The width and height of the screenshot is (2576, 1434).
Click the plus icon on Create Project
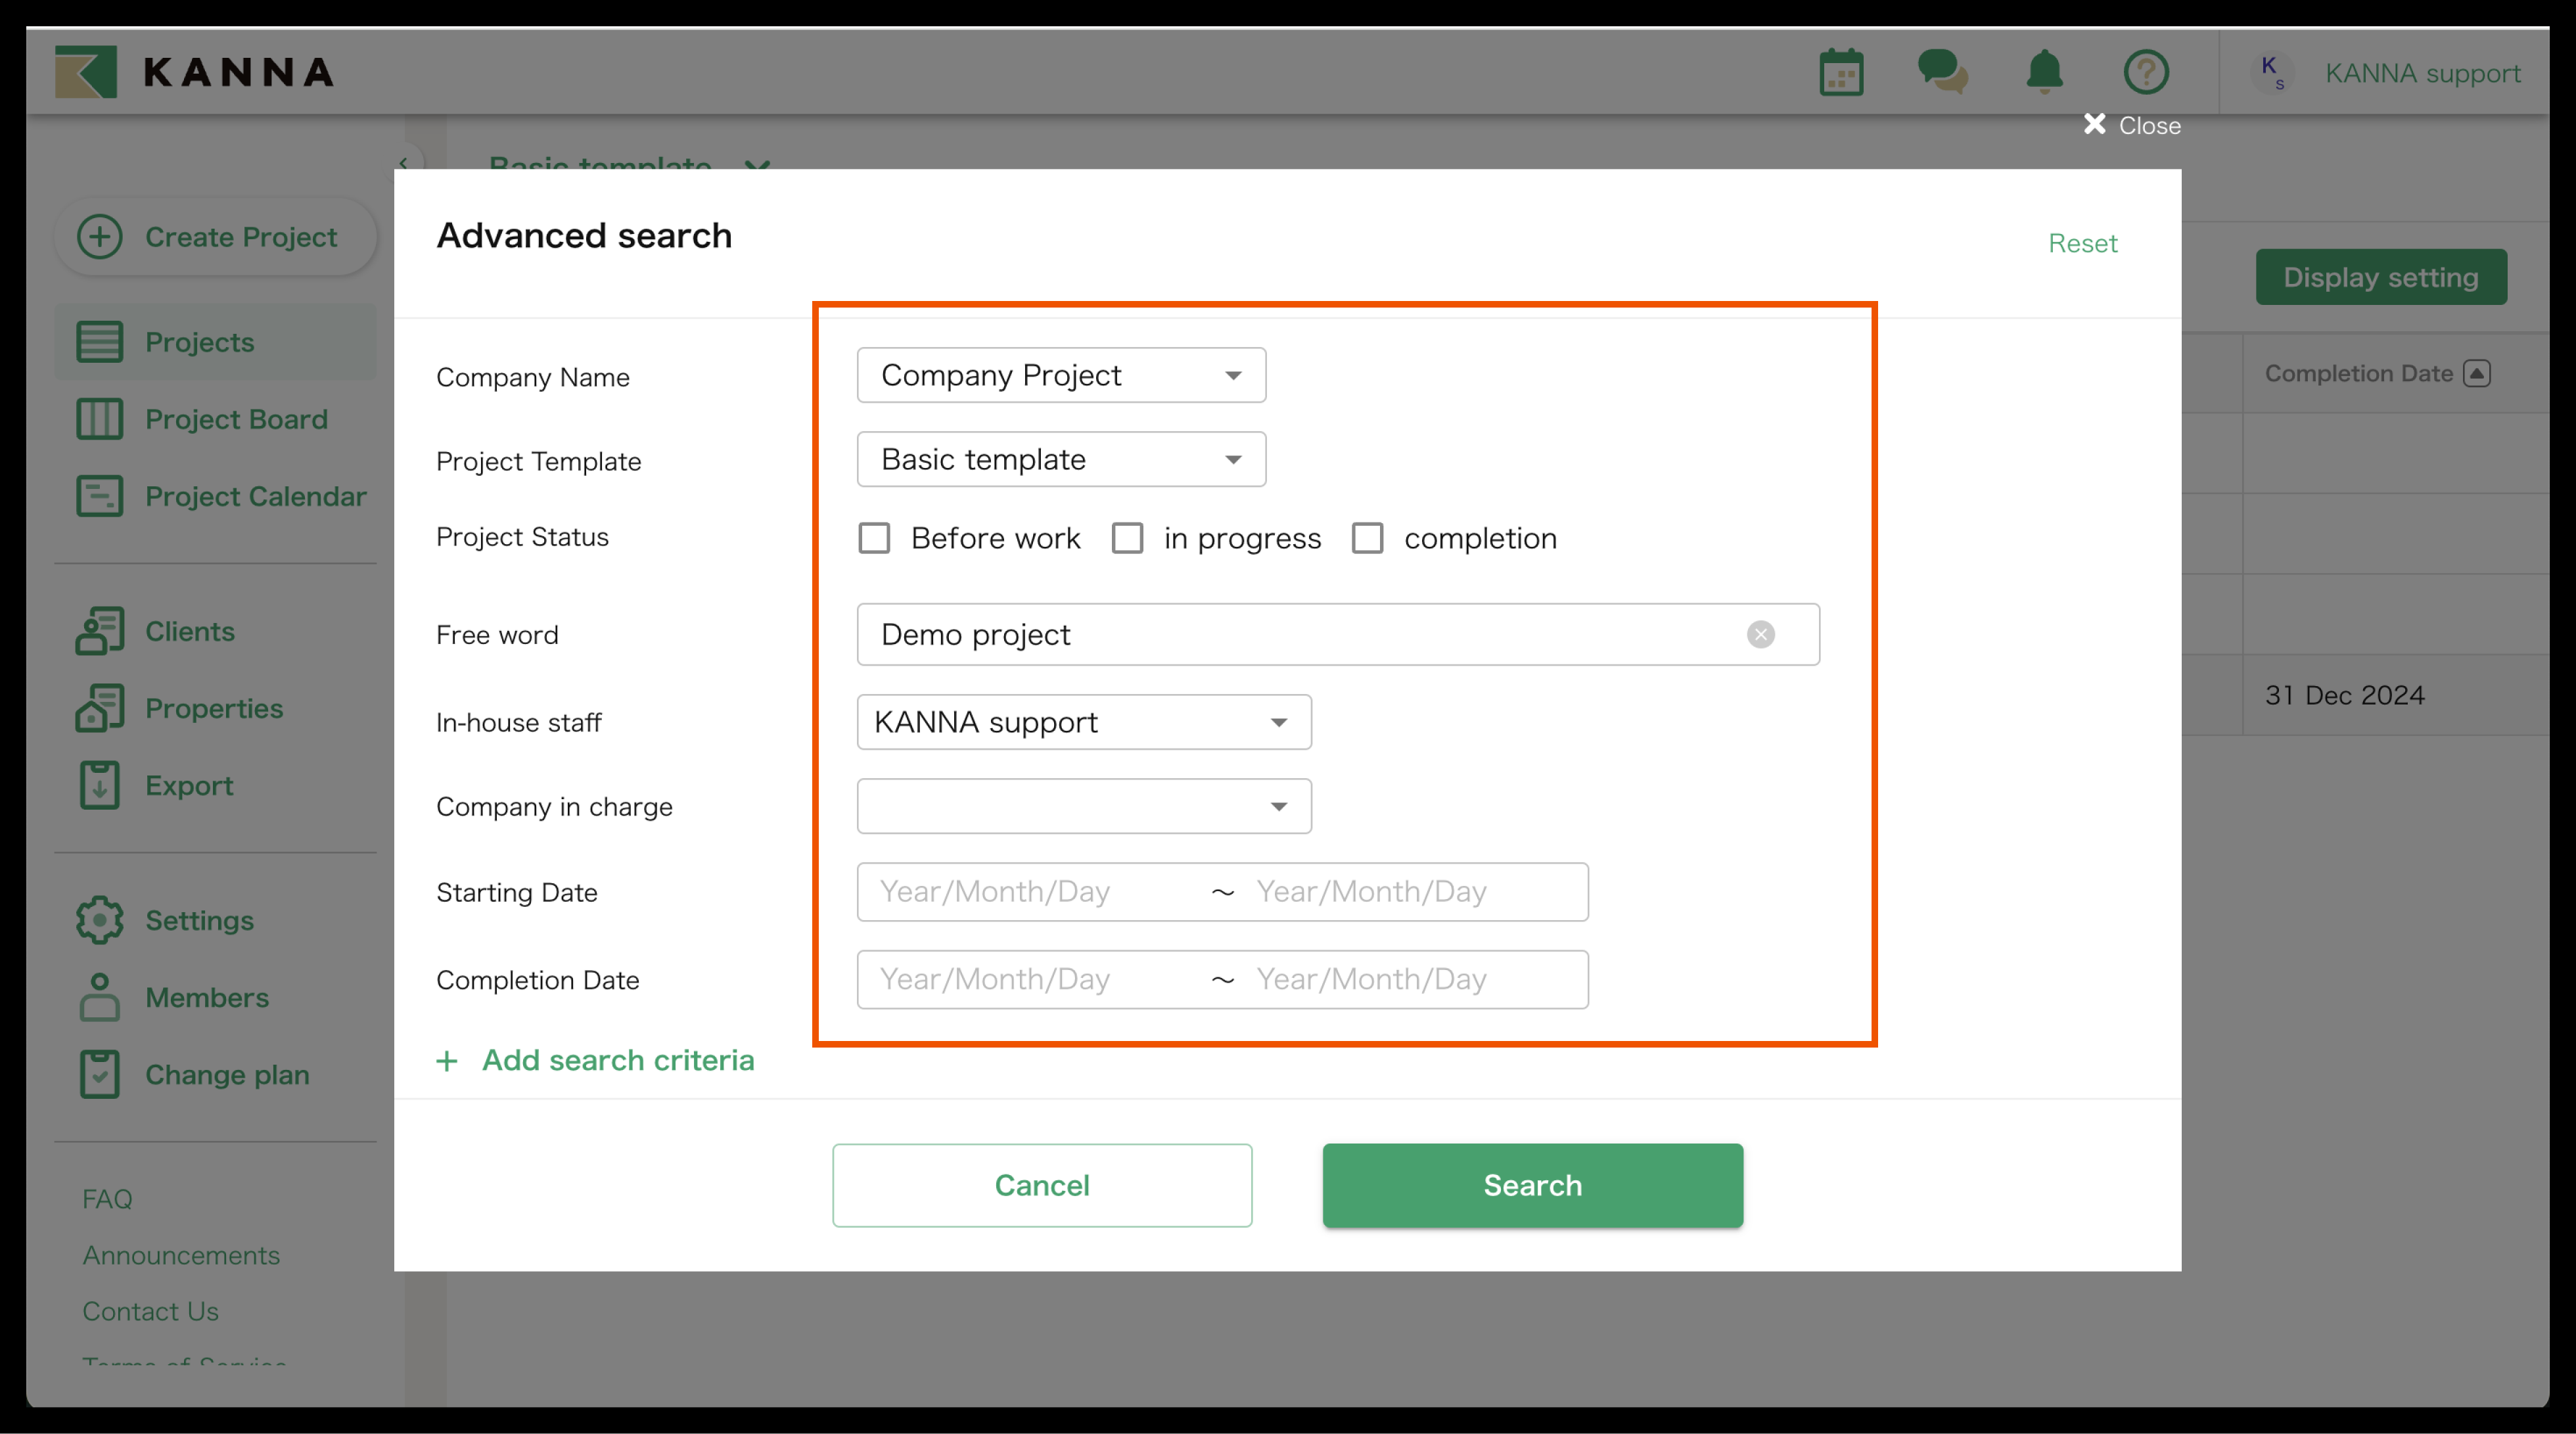pos(100,237)
